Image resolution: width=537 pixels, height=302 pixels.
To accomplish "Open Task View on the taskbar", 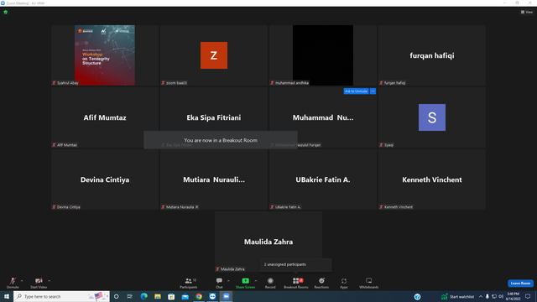I will pos(130,296).
